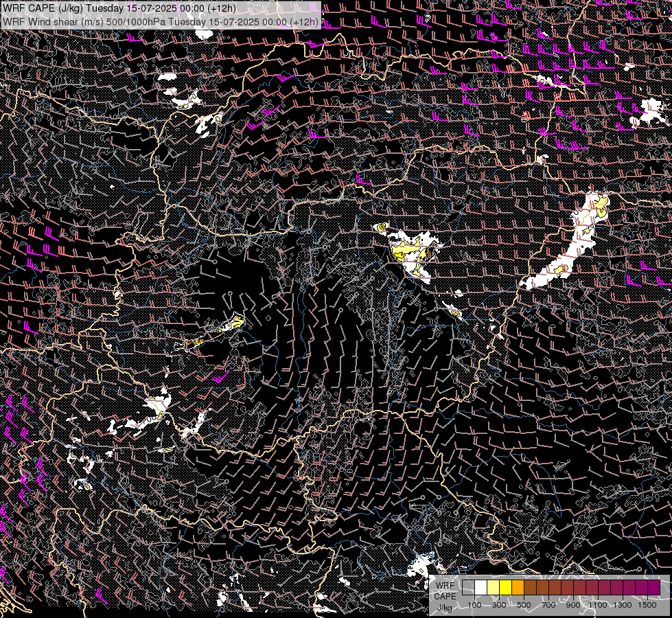
Task: Click the gray leftmost CAPE legend swatch
Action: tap(468, 588)
